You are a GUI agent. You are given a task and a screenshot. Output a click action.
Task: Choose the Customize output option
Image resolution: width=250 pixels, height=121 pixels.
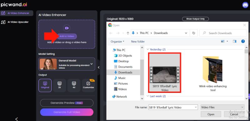(x=88, y=85)
